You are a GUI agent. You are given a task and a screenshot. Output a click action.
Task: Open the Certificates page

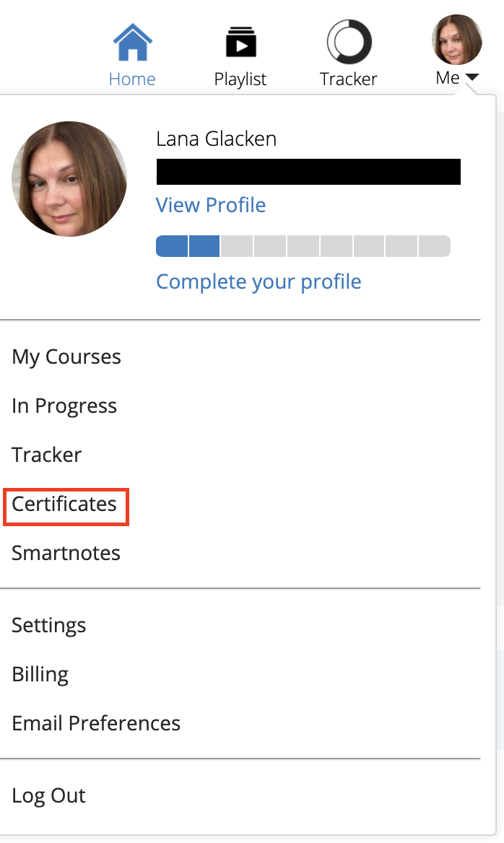click(66, 504)
